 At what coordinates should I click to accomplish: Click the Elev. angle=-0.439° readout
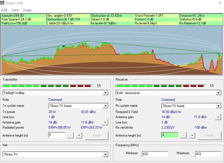(59, 16)
